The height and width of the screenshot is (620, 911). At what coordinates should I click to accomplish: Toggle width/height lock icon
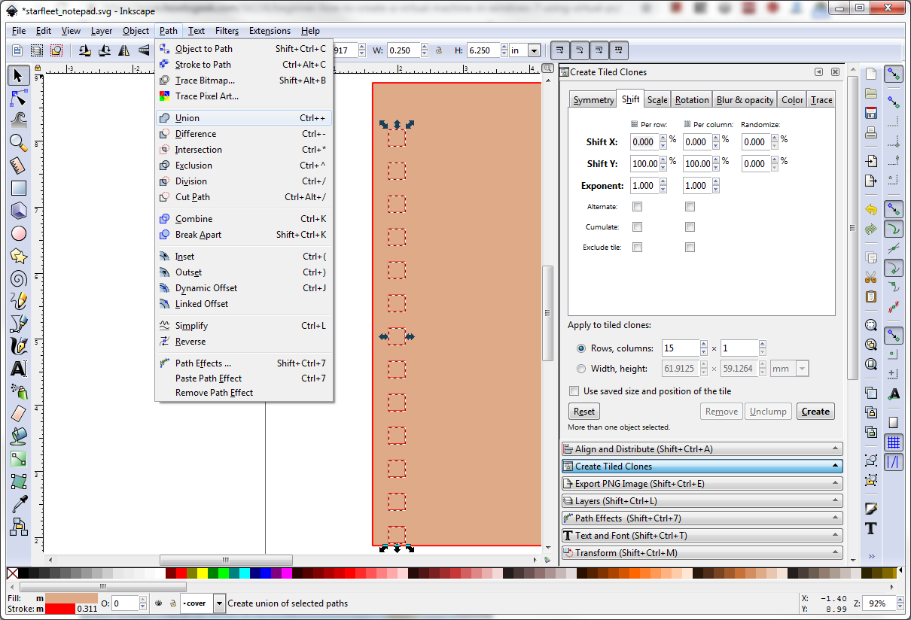click(x=438, y=50)
